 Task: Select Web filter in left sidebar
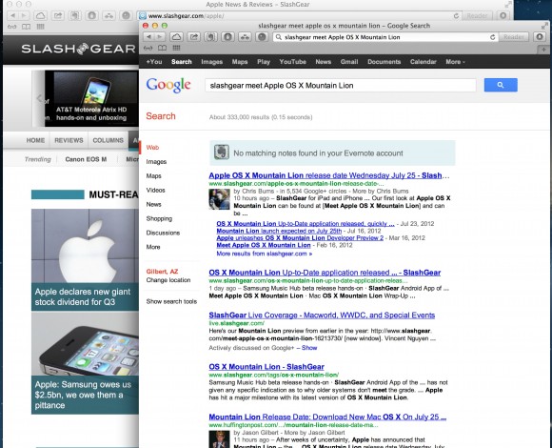(152, 148)
